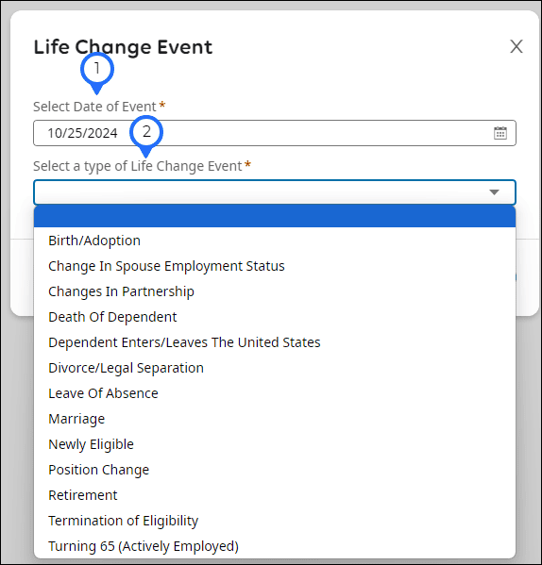Close the Life Change Event dialog
Image resolution: width=542 pixels, height=565 pixels.
[517, 46]
